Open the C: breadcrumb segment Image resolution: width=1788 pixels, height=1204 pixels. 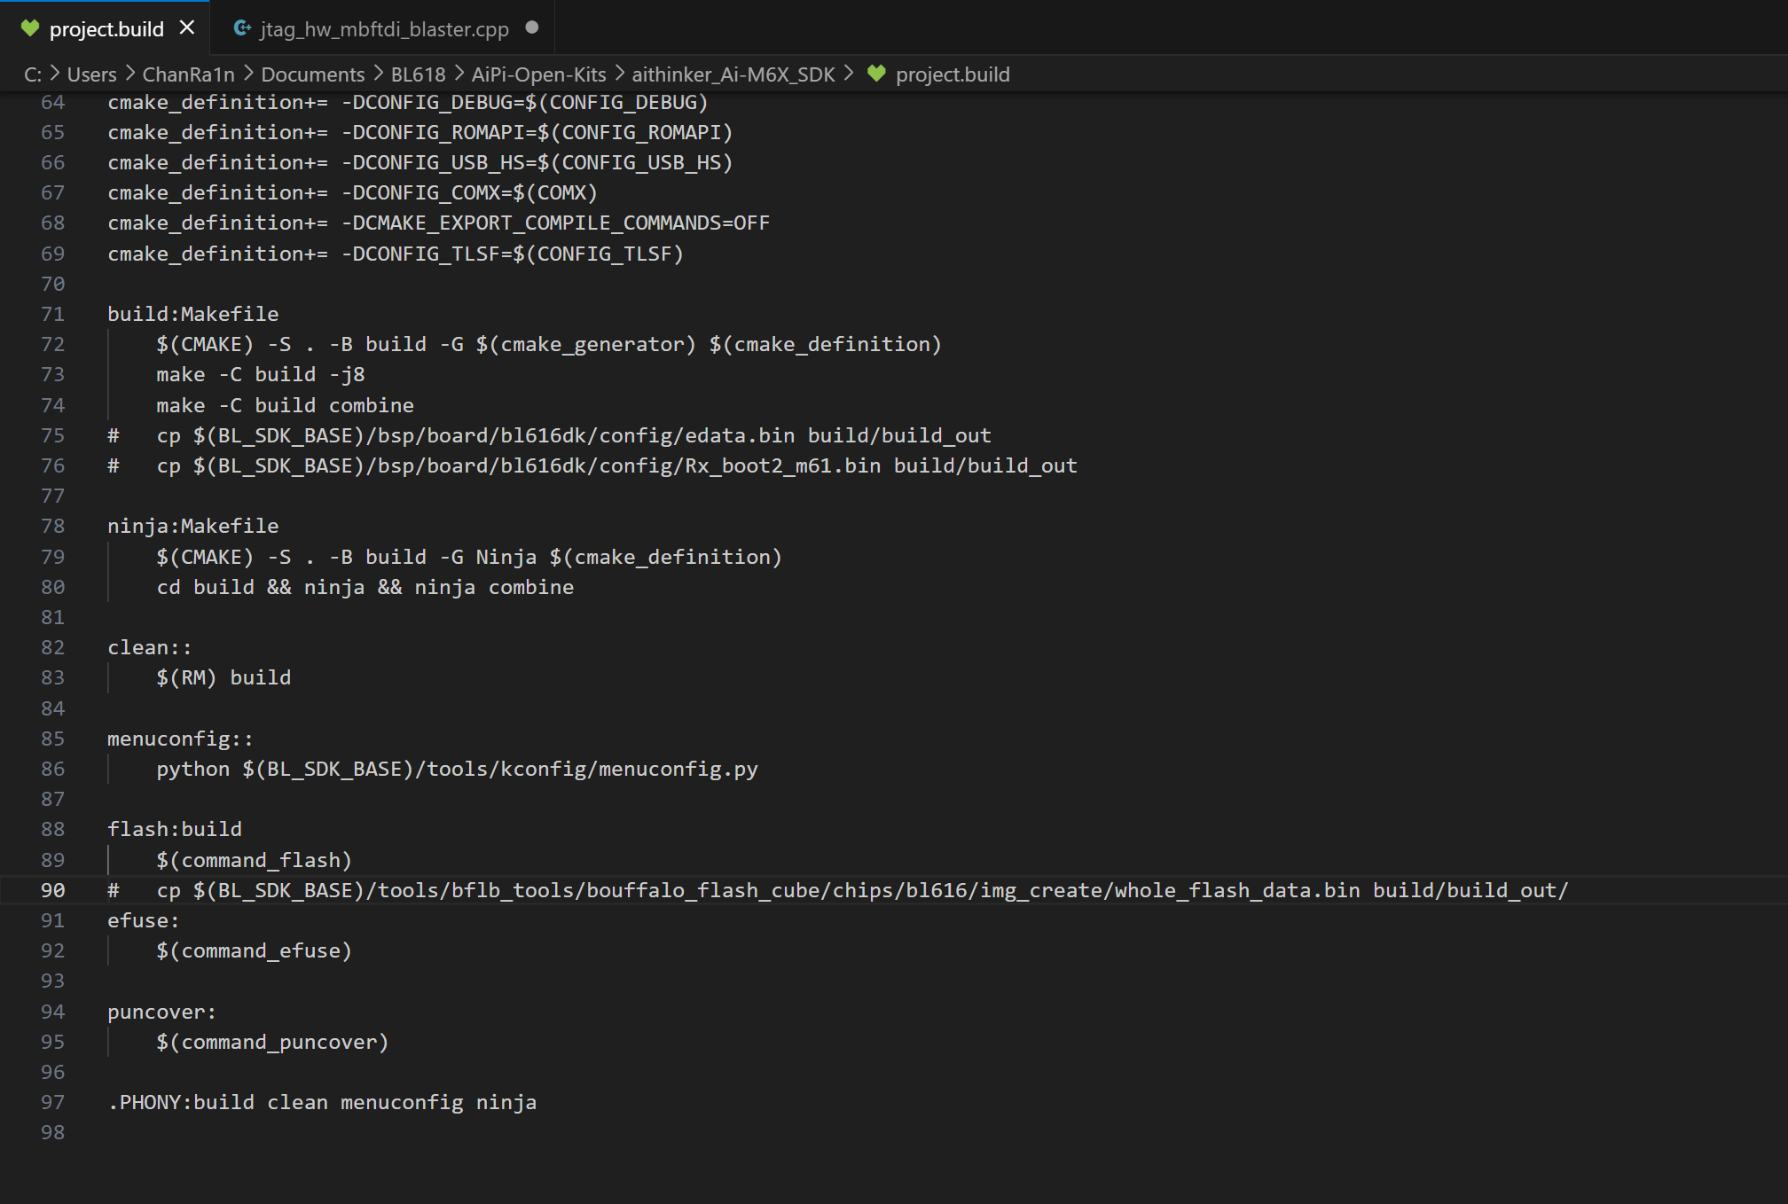tap(33, 74)
